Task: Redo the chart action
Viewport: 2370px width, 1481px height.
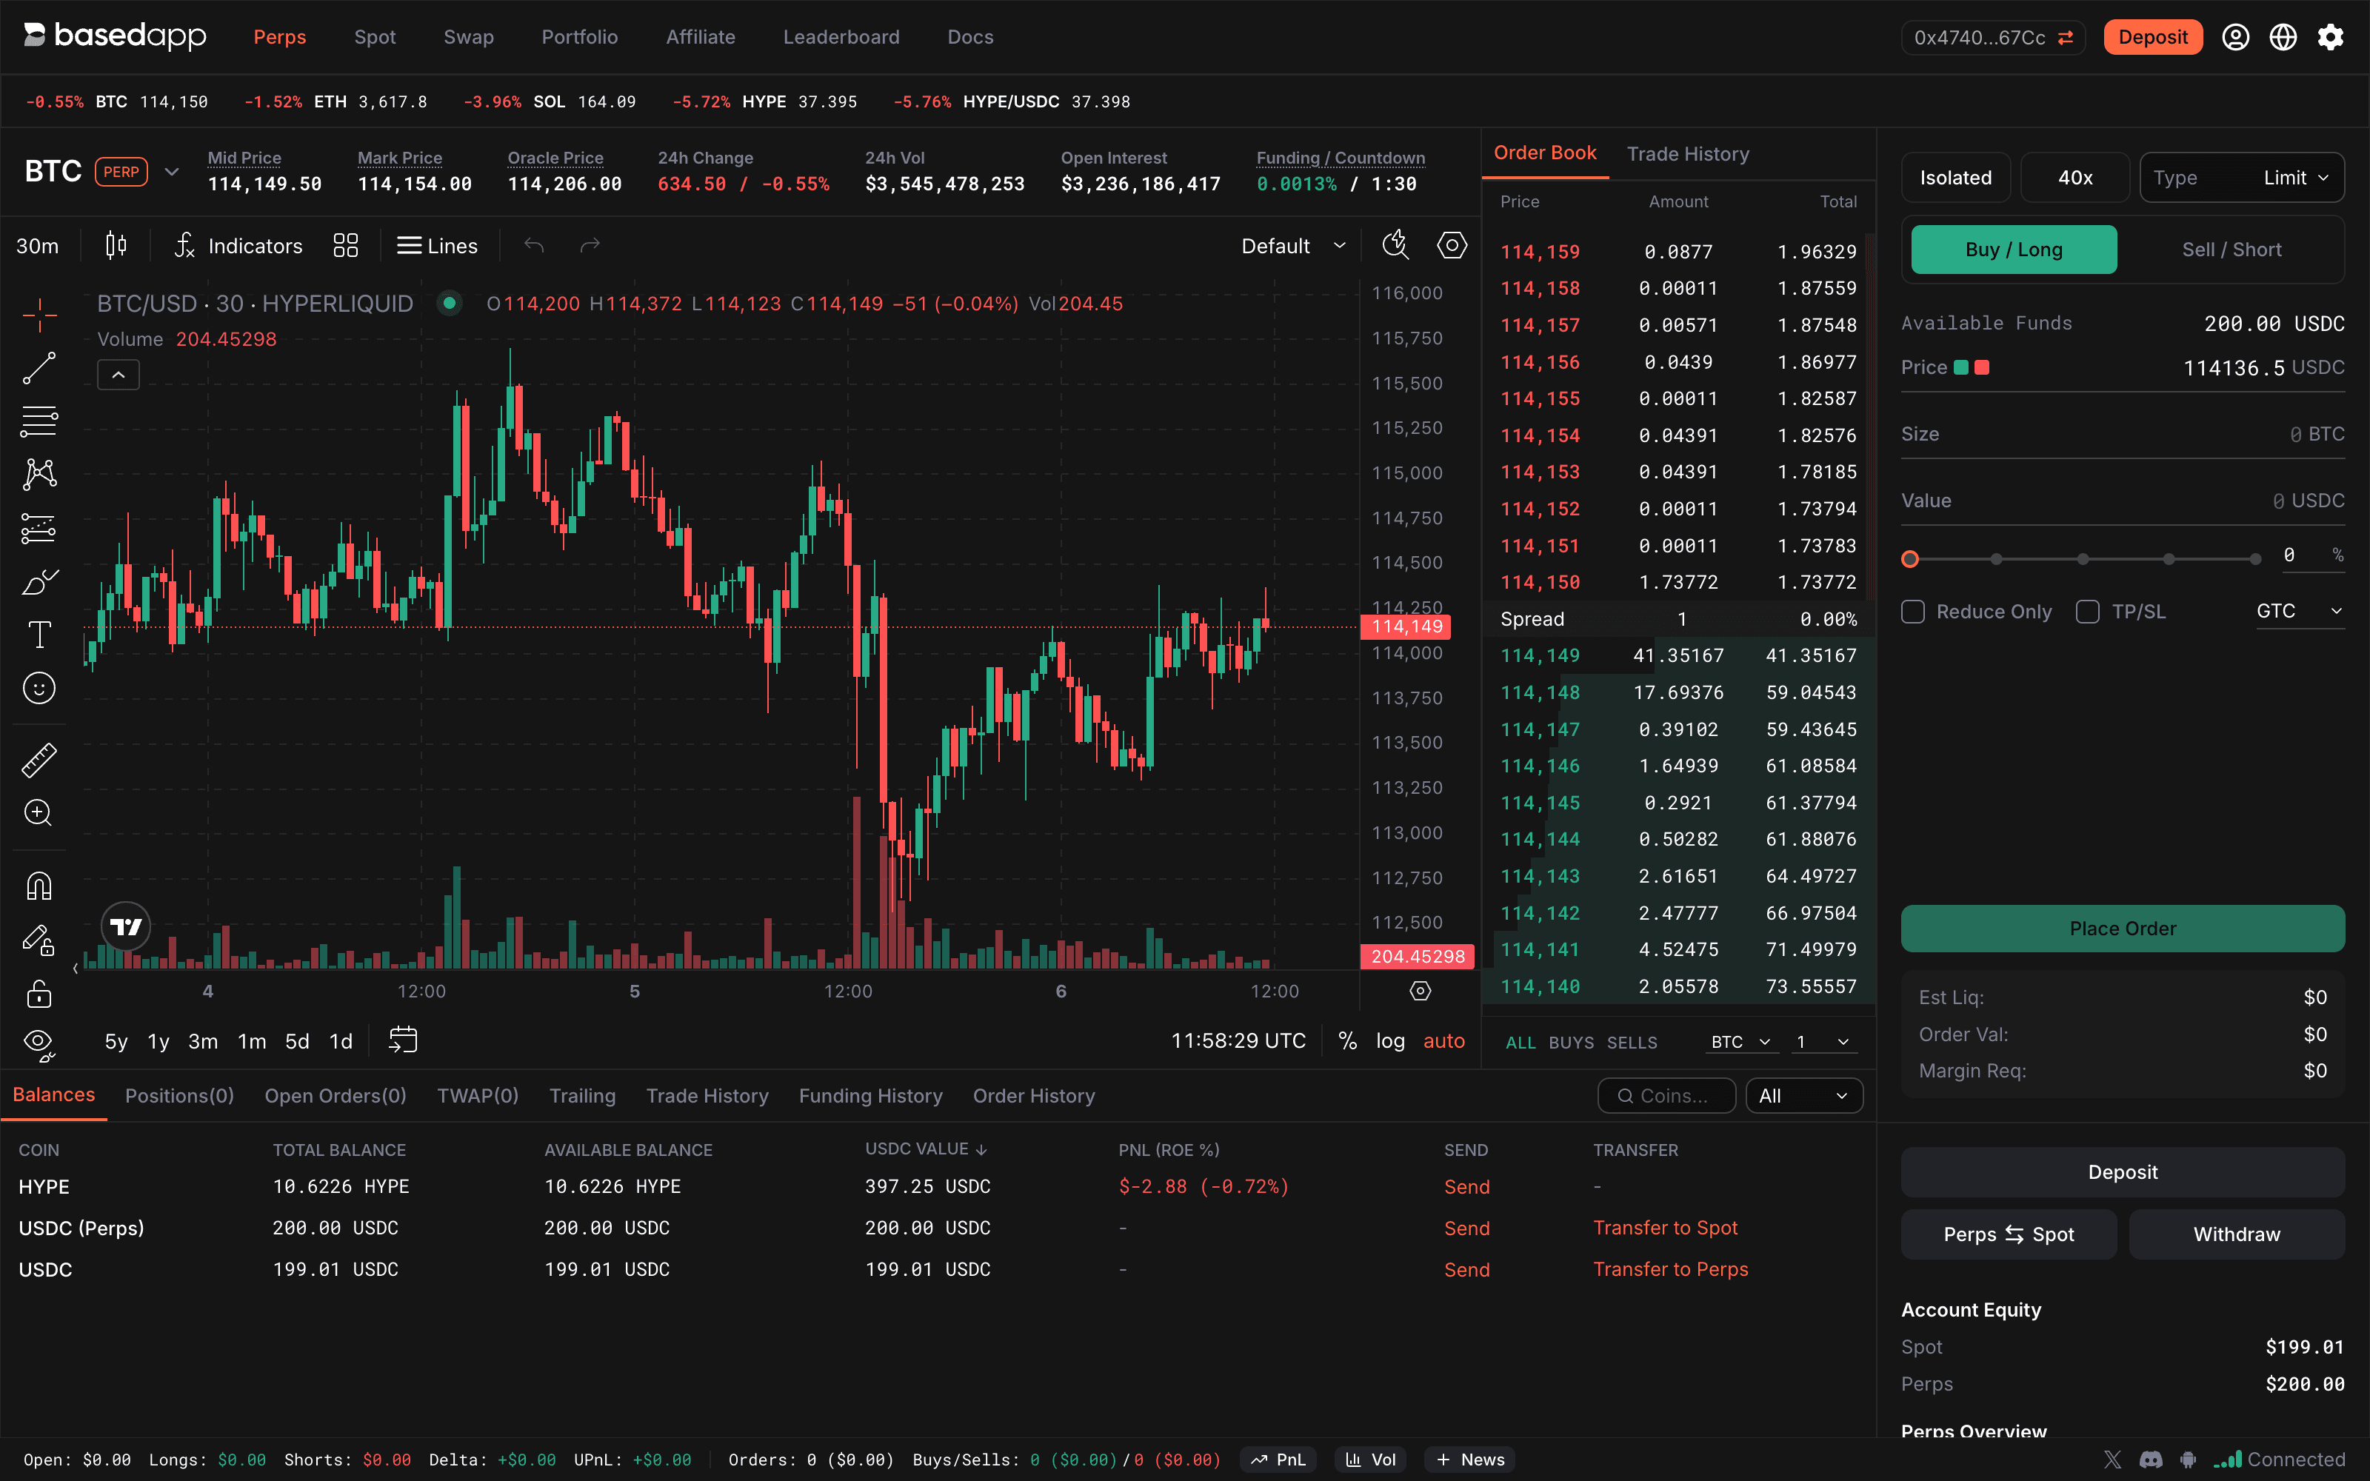Action: click(x=590, y=245)
